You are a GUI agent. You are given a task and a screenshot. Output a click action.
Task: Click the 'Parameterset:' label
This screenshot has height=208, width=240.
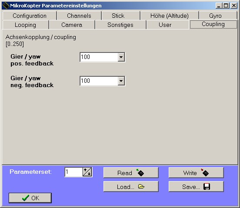pyautogui.click(x=30, y=172)
